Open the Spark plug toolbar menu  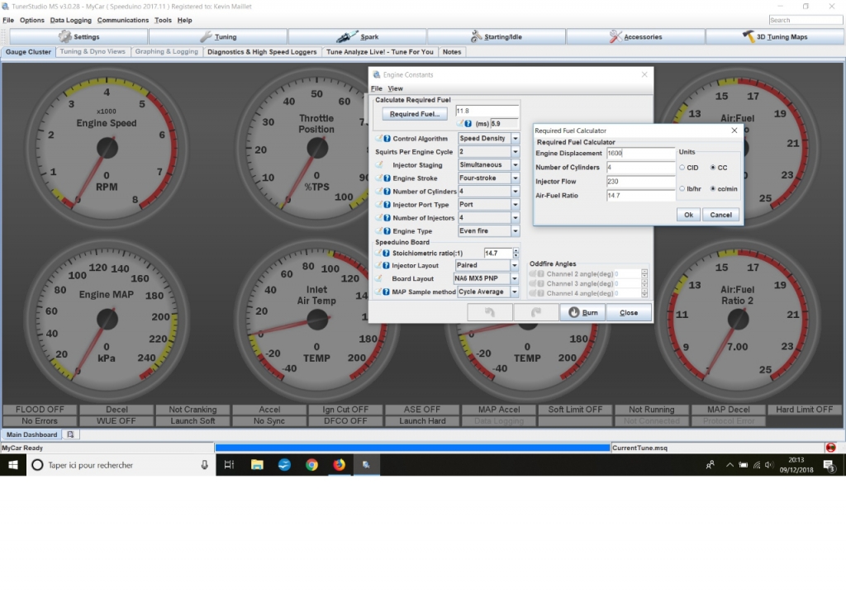tap(357, 36)
